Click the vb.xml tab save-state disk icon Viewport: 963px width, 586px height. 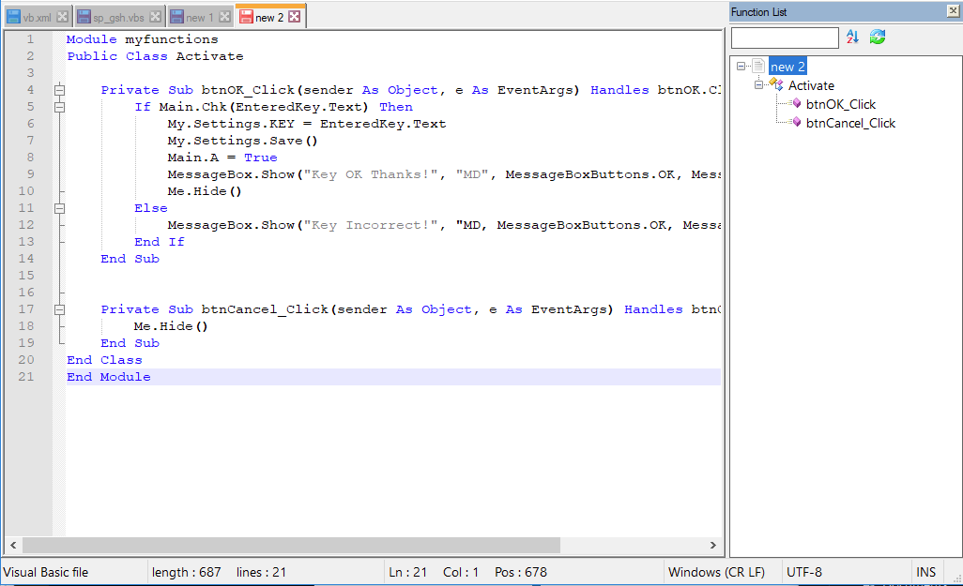point(13,17)
